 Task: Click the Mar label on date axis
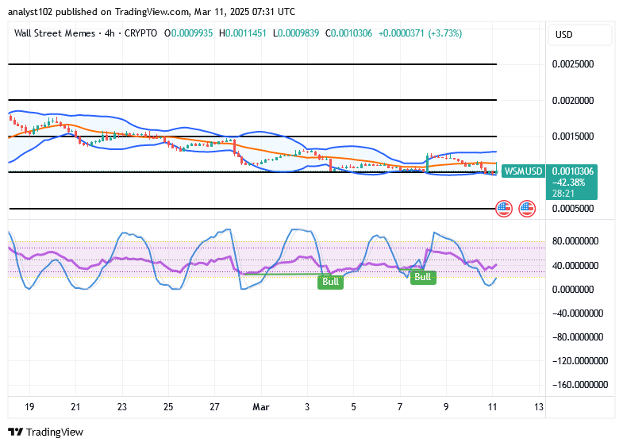(261, 407)
